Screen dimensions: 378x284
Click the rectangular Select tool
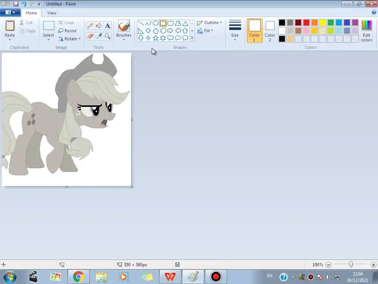coord(48,26)
